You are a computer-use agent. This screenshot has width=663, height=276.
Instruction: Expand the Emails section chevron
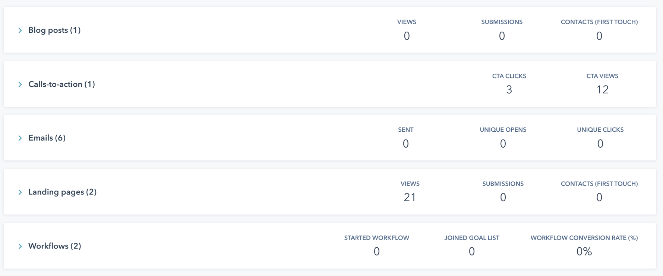coord(20,138)
